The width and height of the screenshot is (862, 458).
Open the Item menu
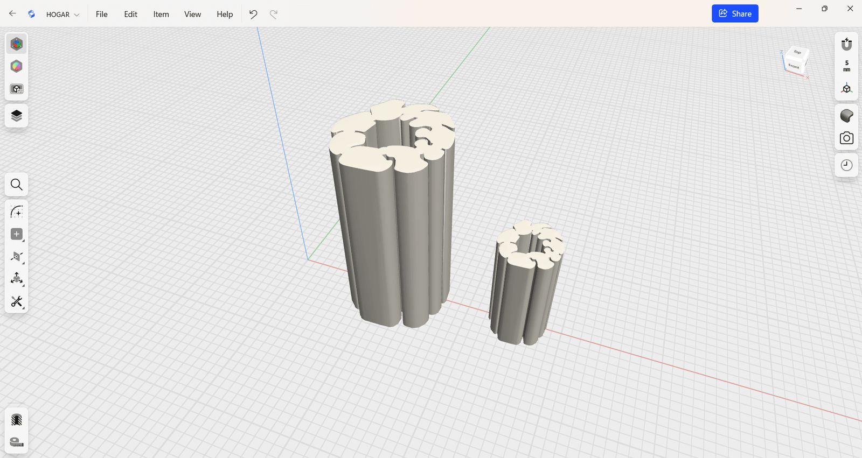[x=161, y=14]
